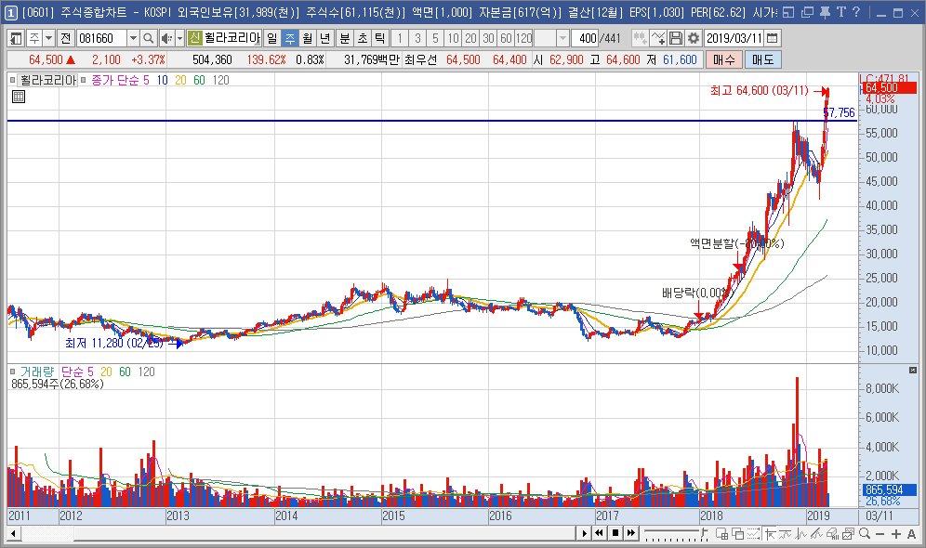Click the 매수 buy button
Screen dimensions: 926x548
click(x=724, y=59)
